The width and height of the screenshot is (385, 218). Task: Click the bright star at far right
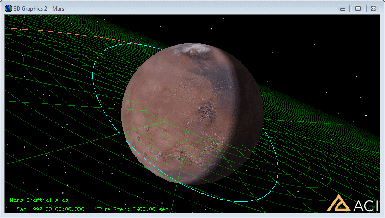(366, 115)
